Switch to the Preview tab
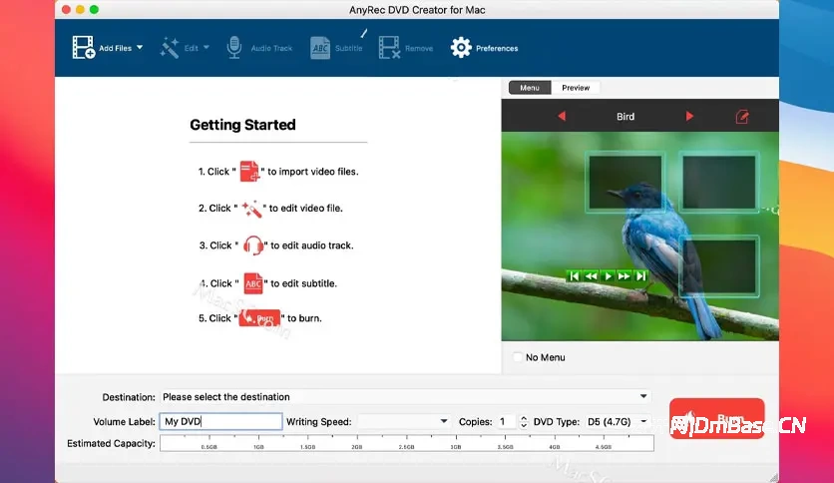Image resolution: width=834 pixels, height=483 pixels. click(x=576, y=88)
